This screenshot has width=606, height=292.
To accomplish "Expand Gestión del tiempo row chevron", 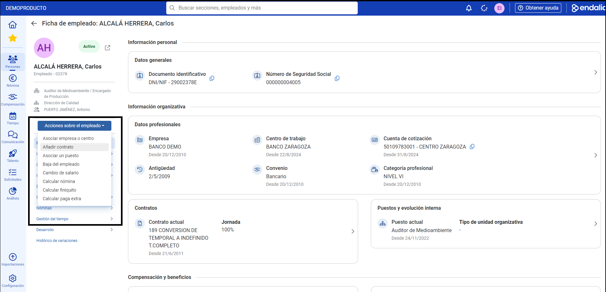I will click(x=112, y=219).
